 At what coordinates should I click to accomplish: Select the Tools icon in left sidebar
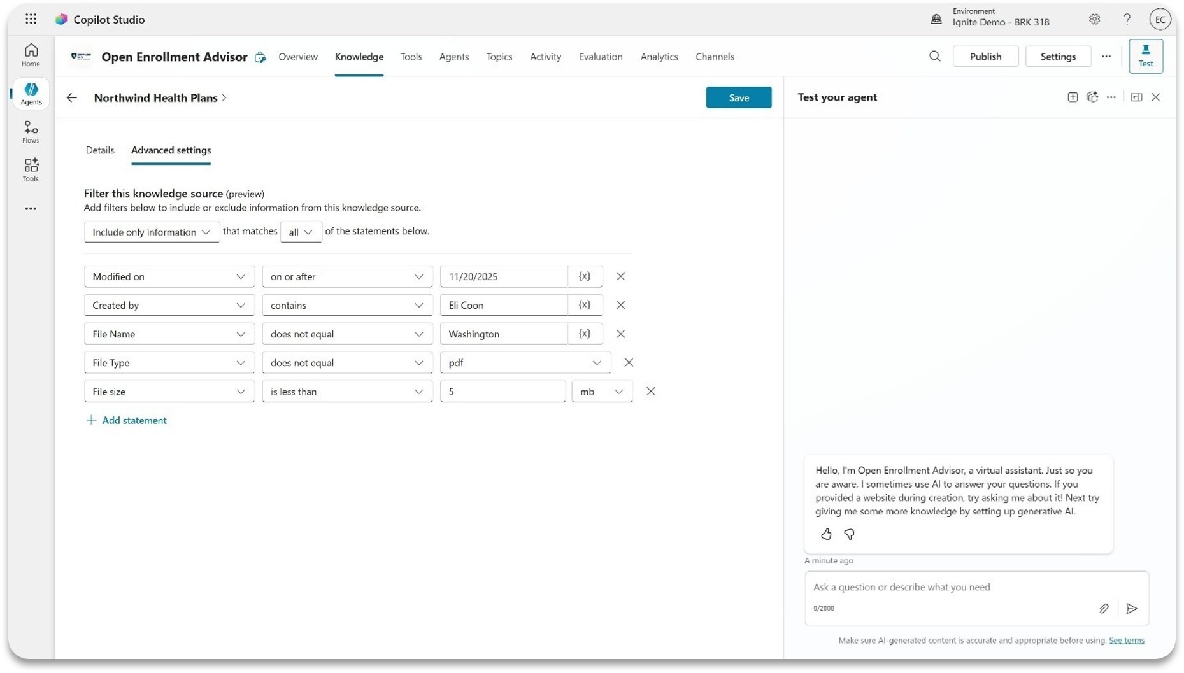(30, 169)
